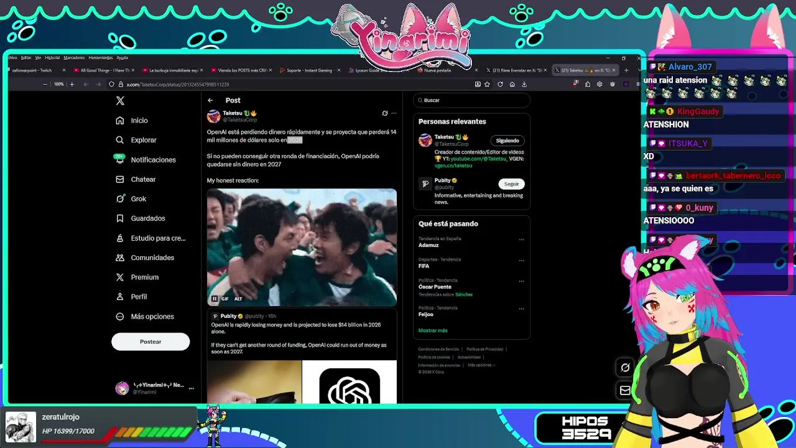796x448 pixels.
Task: Switch to the Soporte Instant Gaming tab
Action: (309, 70)
